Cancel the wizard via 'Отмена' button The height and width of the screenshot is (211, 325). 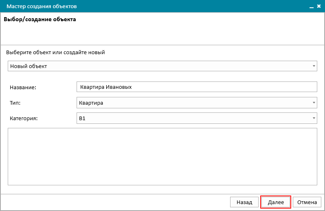point(307,202)
